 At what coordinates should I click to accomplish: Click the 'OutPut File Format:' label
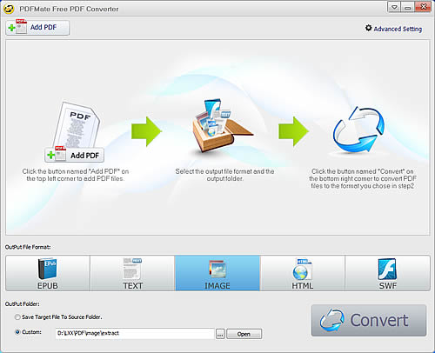coord(28,247)
